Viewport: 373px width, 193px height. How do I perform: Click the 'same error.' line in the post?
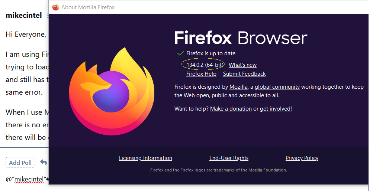coord(24,92)
